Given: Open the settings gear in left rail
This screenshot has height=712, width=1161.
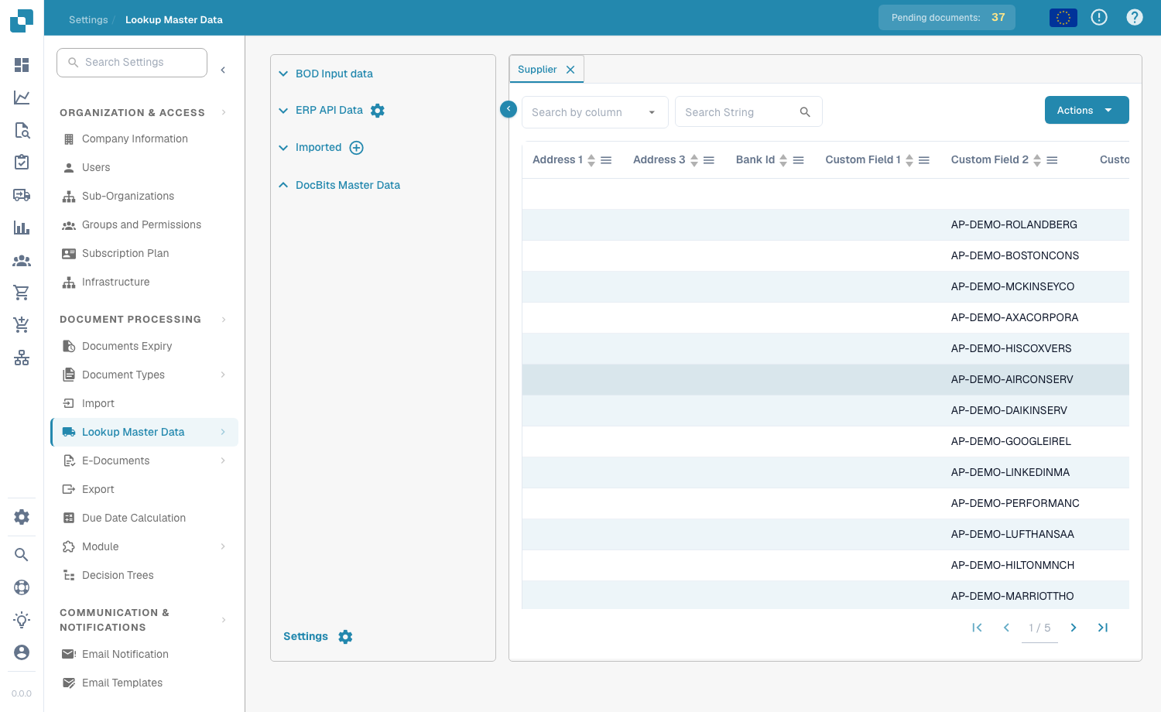Looking at the screenshot, I should click(22, 517).
